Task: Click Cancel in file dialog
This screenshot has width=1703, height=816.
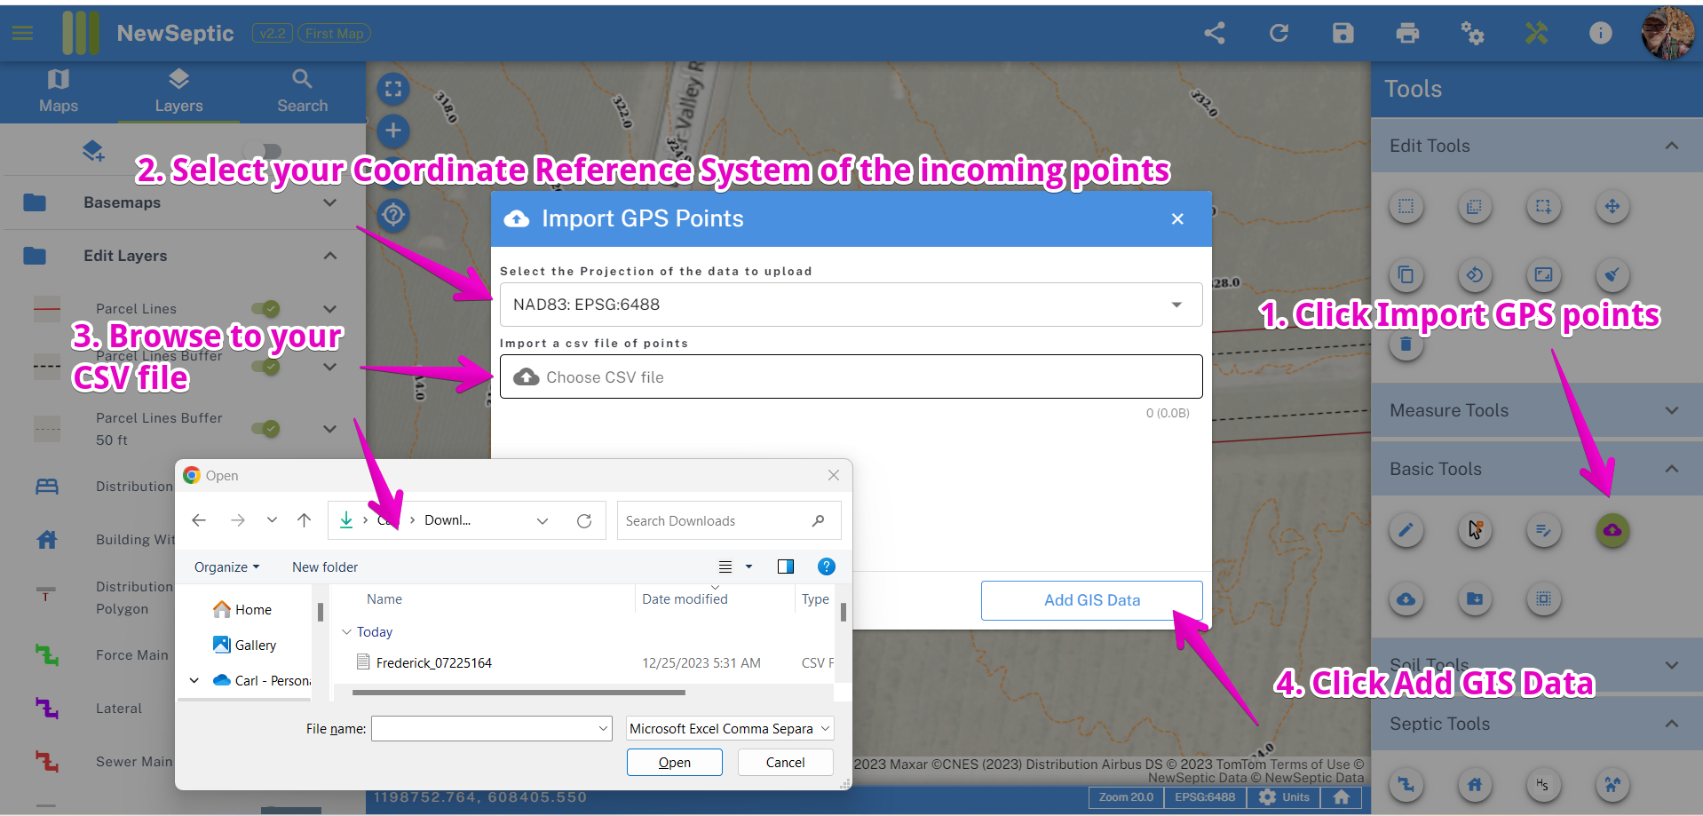Action: pos(786,763)
